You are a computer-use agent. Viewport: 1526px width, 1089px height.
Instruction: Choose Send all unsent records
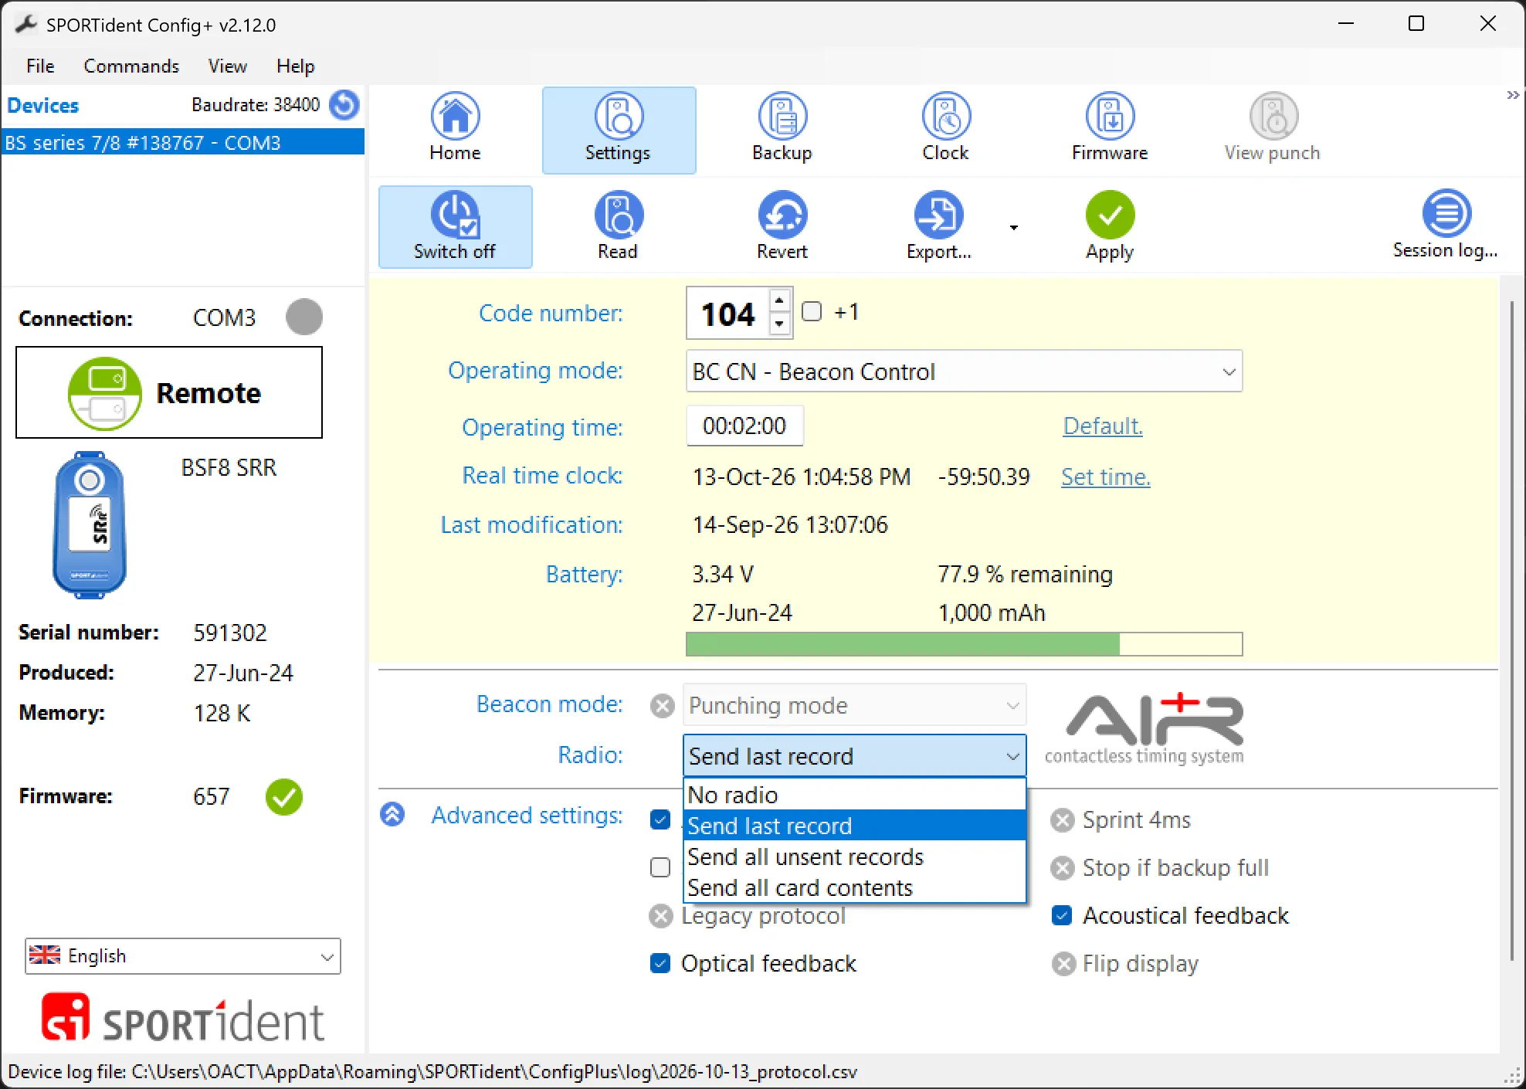pos(855,857)
